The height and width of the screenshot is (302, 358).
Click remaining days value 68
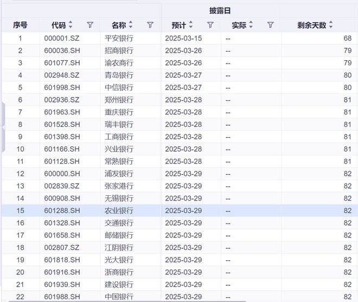click(x=348, y=38)
